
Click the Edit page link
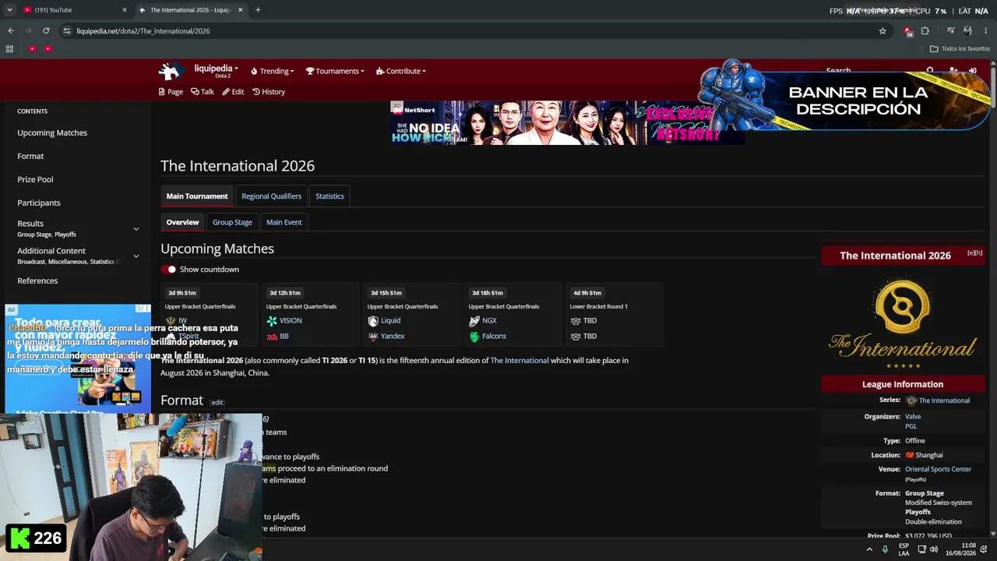click(x=233, y=92)
